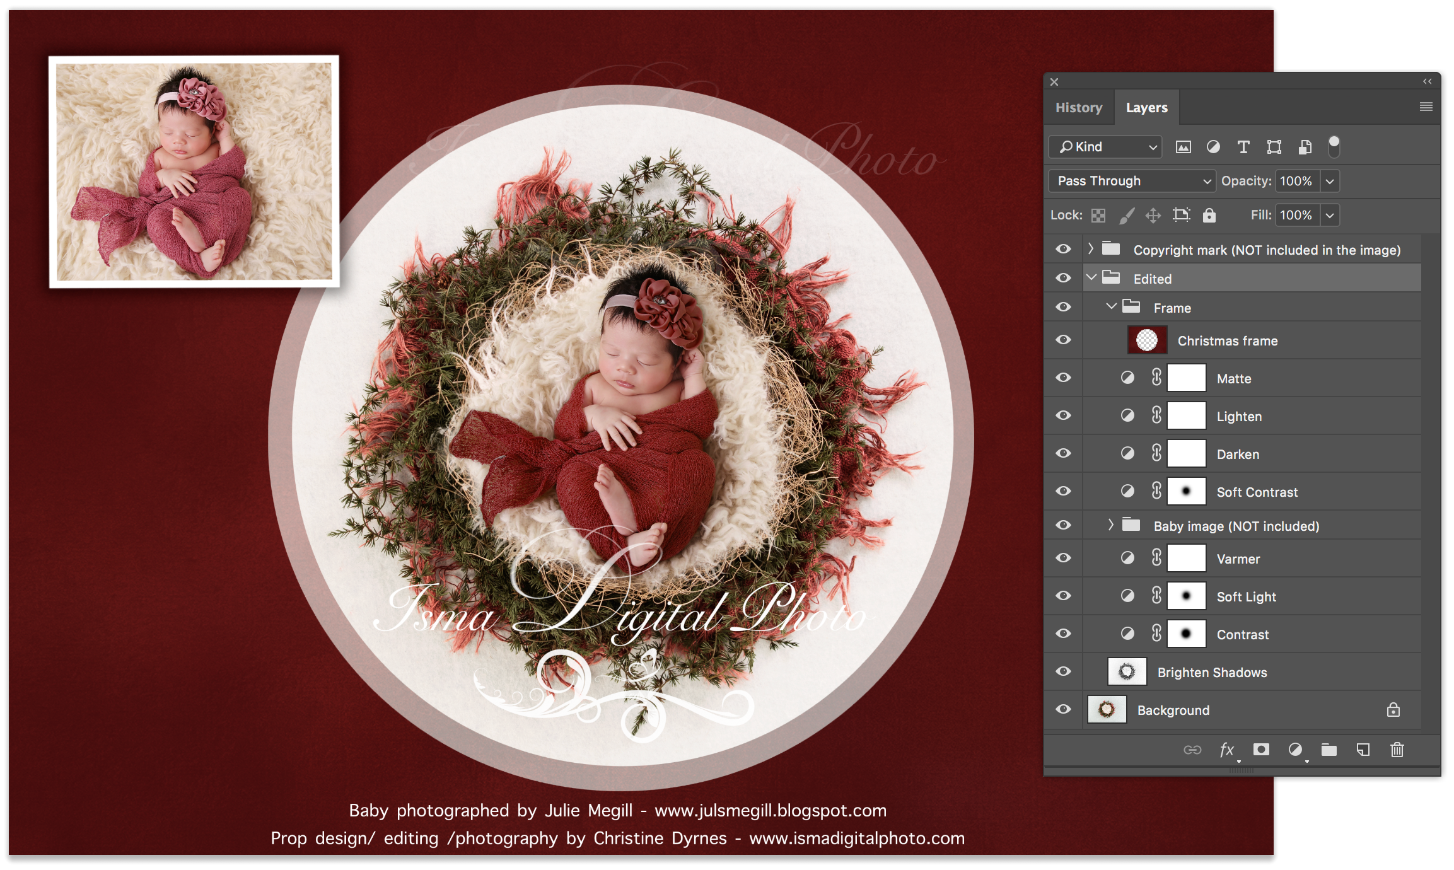This screenshot has width=1454, height=870.
Task: Delete layer with trash icon
Action: tap(1397, 750)
